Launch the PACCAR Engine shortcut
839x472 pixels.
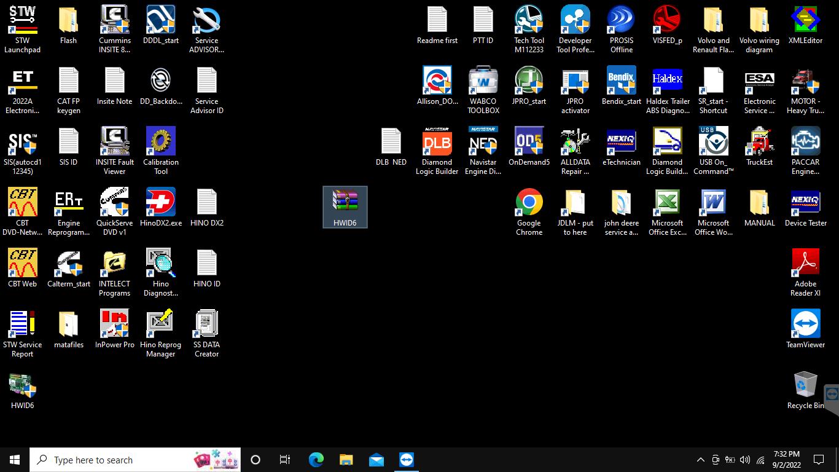tap(806, 151)
